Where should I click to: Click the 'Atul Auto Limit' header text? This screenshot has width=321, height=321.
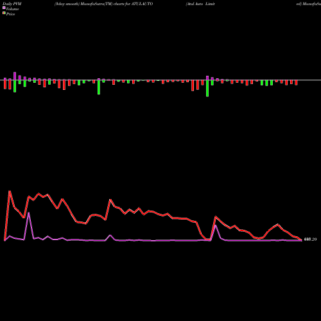[200, 4]
